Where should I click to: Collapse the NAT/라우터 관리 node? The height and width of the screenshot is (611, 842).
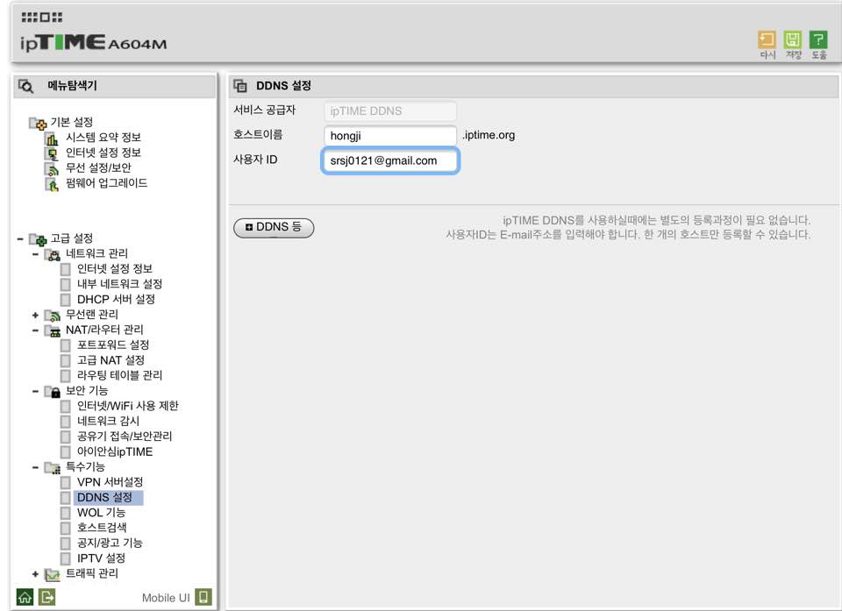pyautogui.click(x=35, y=330)
